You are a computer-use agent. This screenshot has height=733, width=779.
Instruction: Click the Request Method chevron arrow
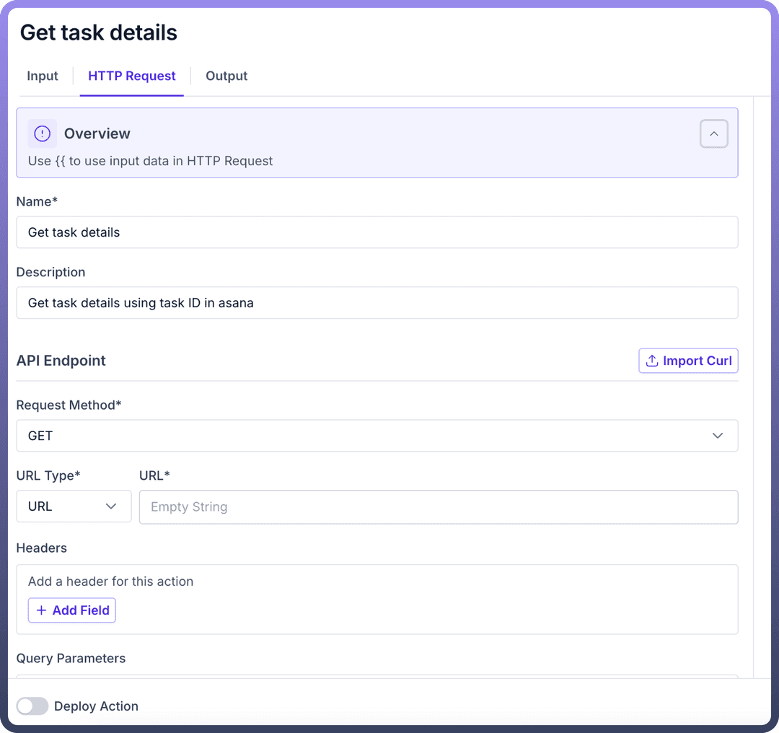pos(717,436)
